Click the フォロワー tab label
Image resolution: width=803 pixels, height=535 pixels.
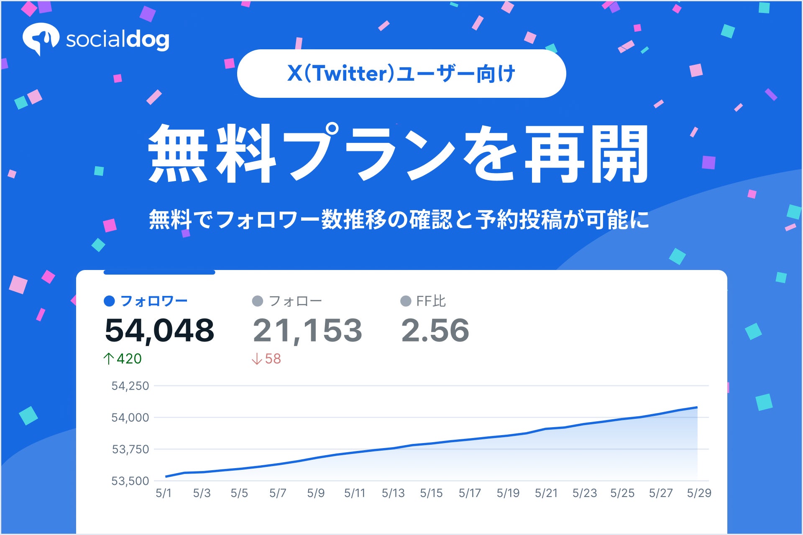click(x=153, y=301)
